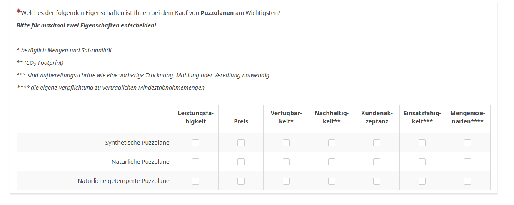Tick Einsatzfähigkeit for Natürliche Puzzolane
Image resolution: width=514 pixels, height=205 pixels.
(422, 162)
